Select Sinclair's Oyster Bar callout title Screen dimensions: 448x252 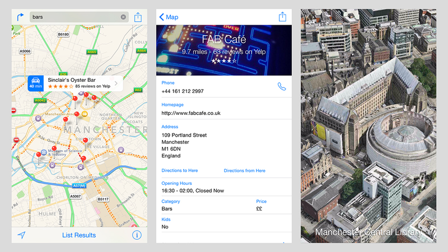tap(72, 80)
